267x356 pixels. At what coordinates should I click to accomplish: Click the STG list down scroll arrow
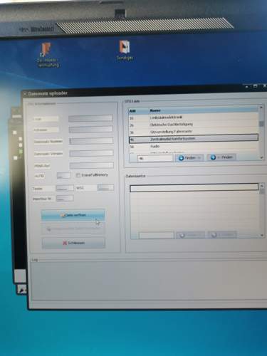[x=261, y=157]
